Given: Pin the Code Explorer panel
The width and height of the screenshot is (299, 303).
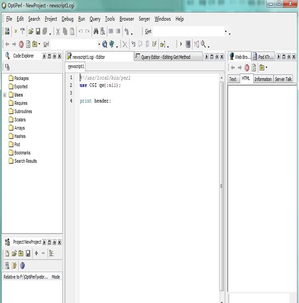Looking at the screenshot, I should pyautogui.click(x=55, y=56).
